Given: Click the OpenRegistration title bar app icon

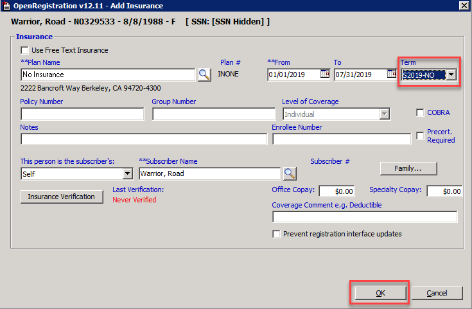Looking at the screenshot, I should coord(6,6).
